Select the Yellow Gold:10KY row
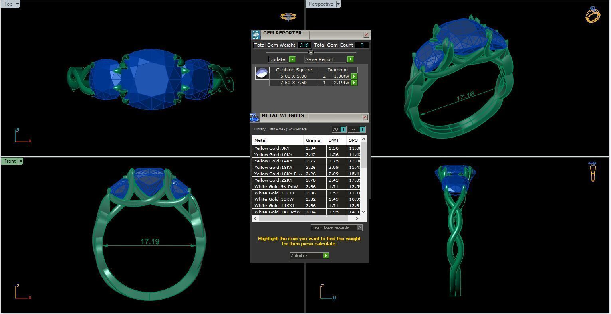 point(306,154)
